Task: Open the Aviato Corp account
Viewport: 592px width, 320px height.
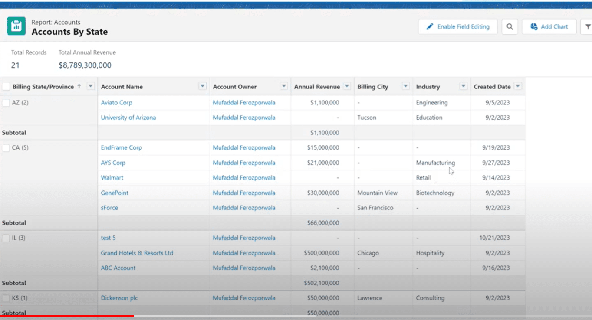Action: point(116,103)
